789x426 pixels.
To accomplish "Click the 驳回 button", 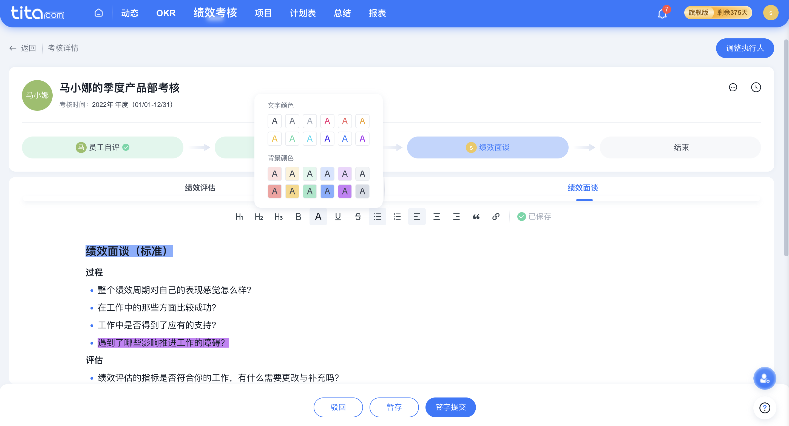I will click(338, 407).
